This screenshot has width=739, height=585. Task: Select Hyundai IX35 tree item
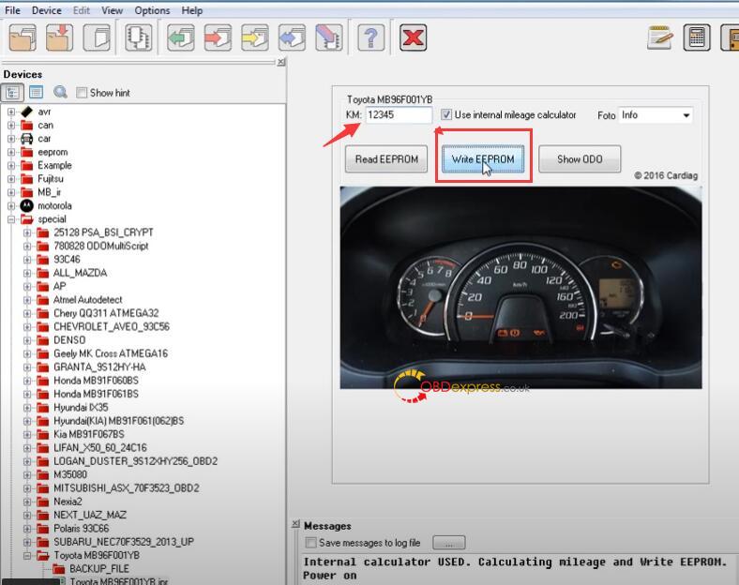pyautogui.click(x=81, y=408)
